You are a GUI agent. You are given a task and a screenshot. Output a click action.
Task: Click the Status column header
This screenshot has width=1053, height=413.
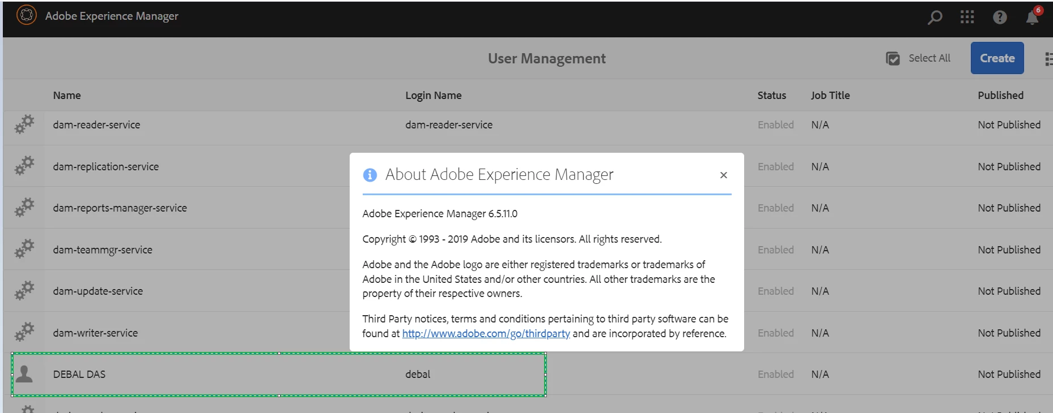pyautogui.click(x=771, y=95)
